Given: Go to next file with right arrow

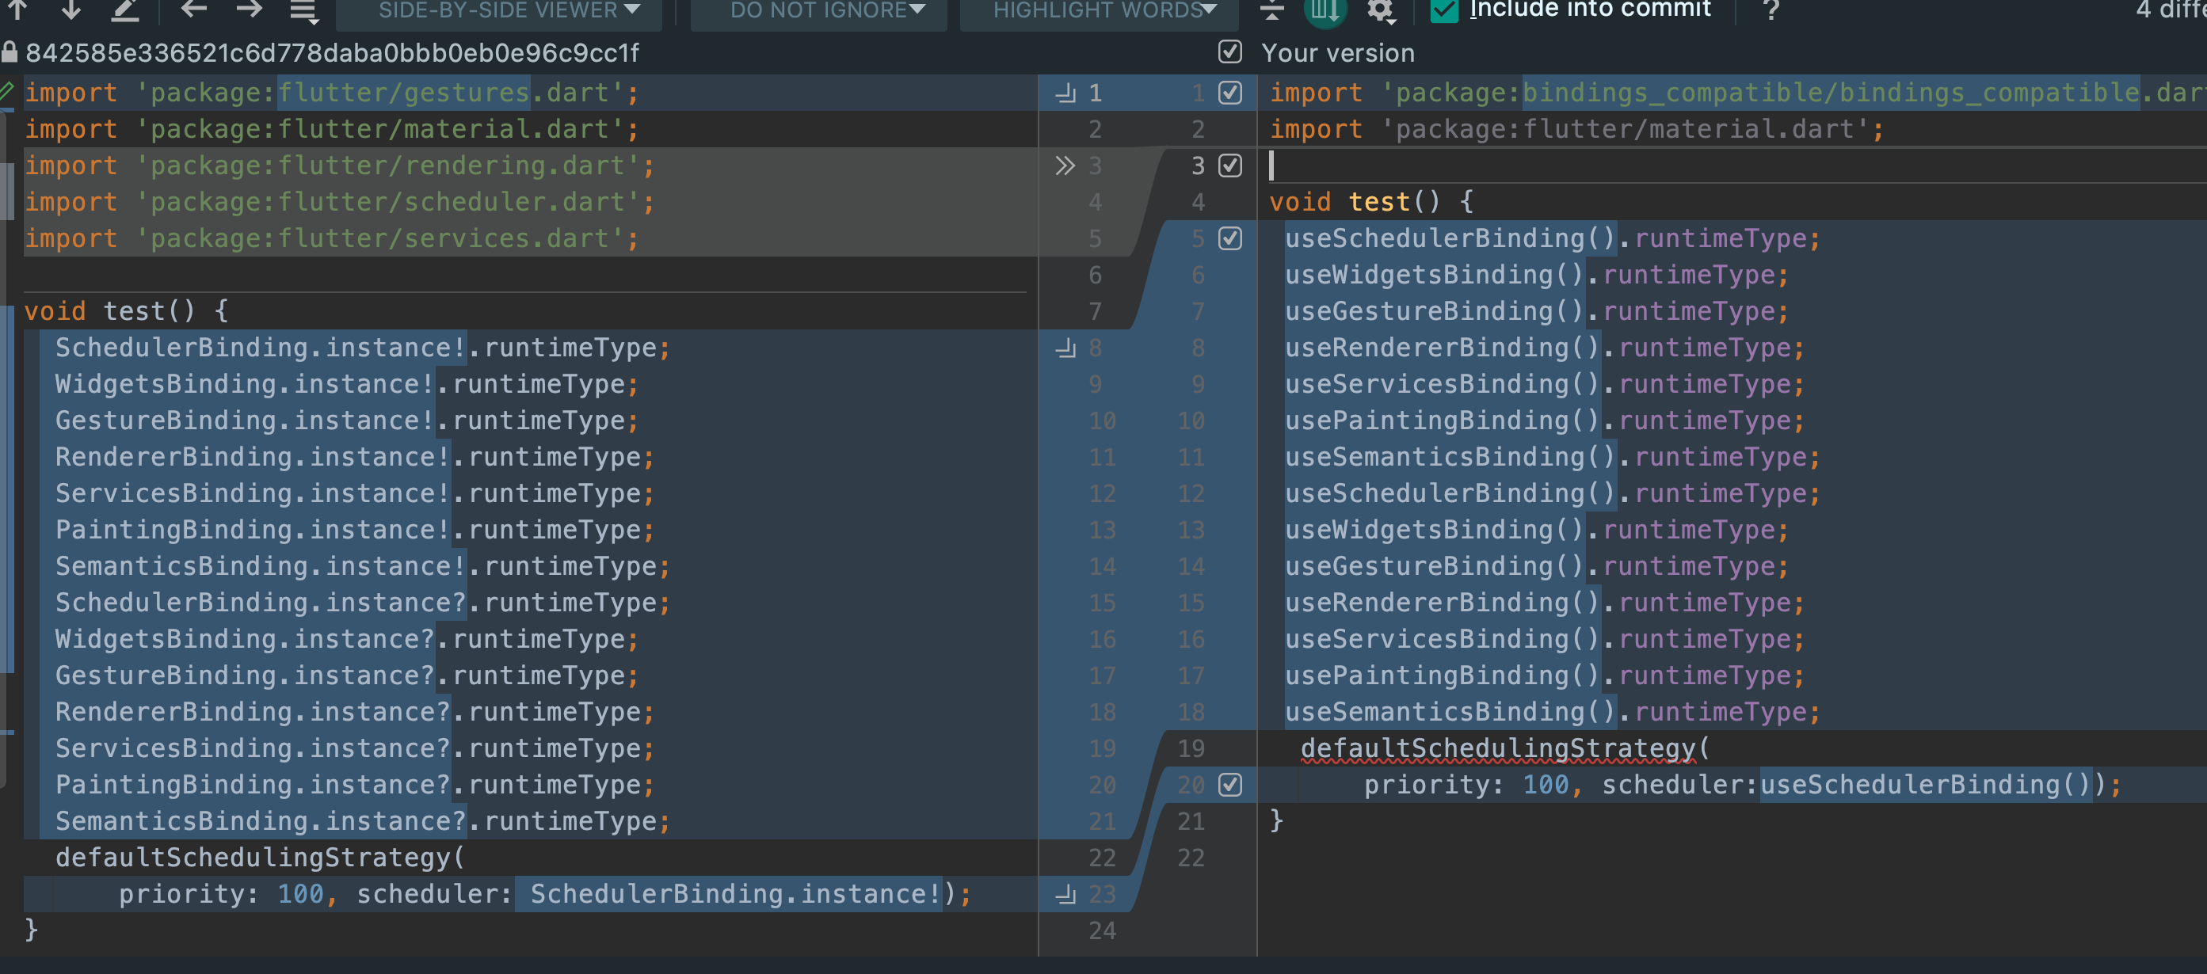Looking at the screenshot, I should click(249, 9).
